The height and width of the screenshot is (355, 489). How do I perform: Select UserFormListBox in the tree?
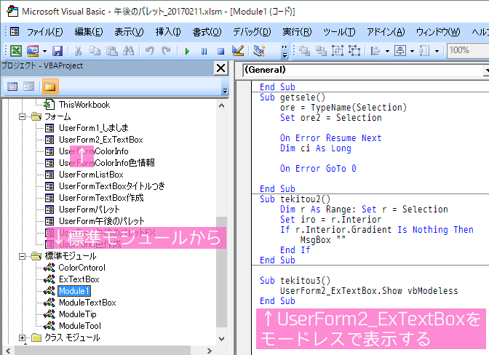point(91,175)
